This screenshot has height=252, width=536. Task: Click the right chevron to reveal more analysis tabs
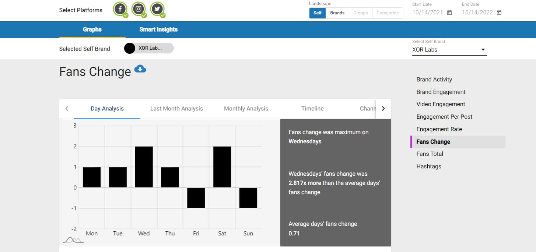[x=383, y=108]
